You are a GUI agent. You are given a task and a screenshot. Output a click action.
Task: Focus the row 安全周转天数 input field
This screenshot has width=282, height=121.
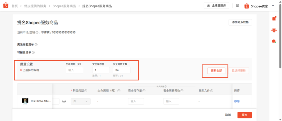tap(171, 101)
